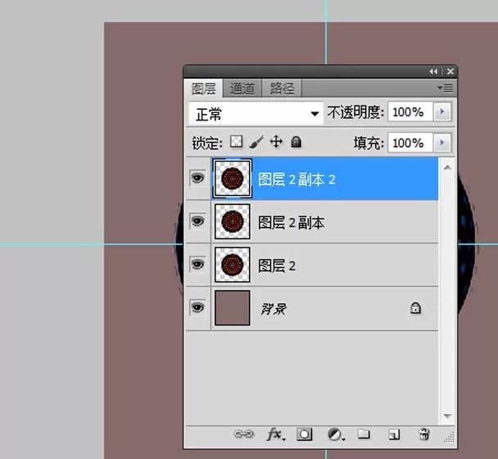This screenshot has height=459, width=498.
Task: Click the thumbnail of 图层 2
Action: (x=233, y=265)
